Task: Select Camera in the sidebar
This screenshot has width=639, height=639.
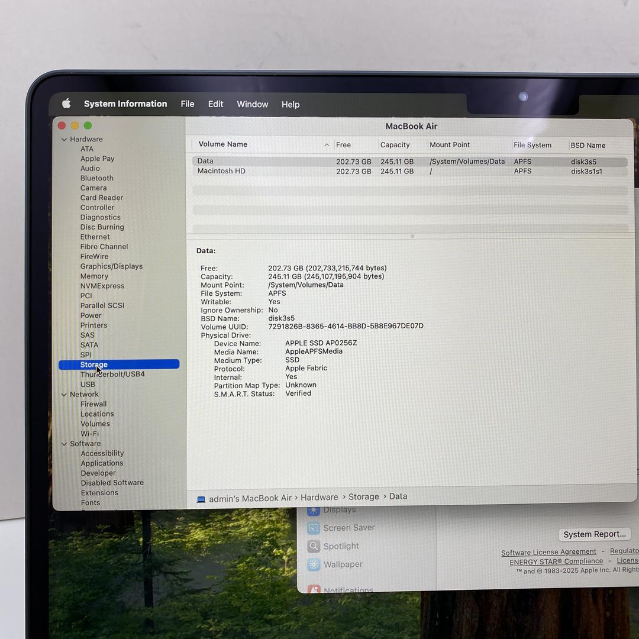Action: [93, 188]
